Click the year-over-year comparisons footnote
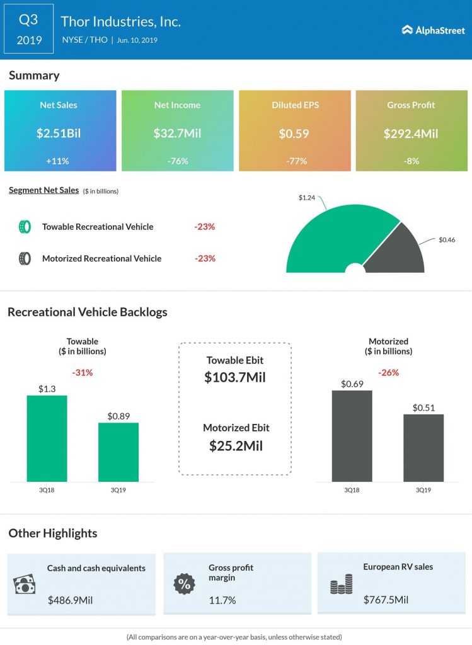Screen dimensions: 472x645 point(234,637)
